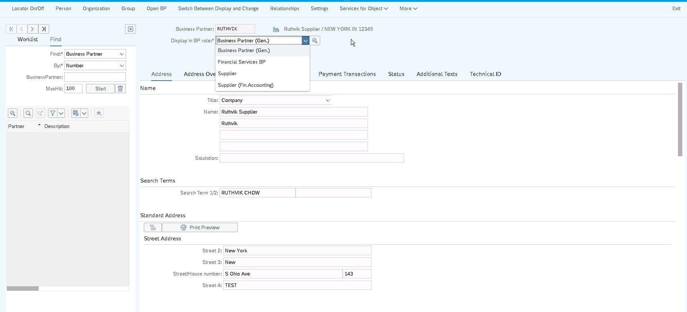Click the Organization toolbar button

click(96, 9)
